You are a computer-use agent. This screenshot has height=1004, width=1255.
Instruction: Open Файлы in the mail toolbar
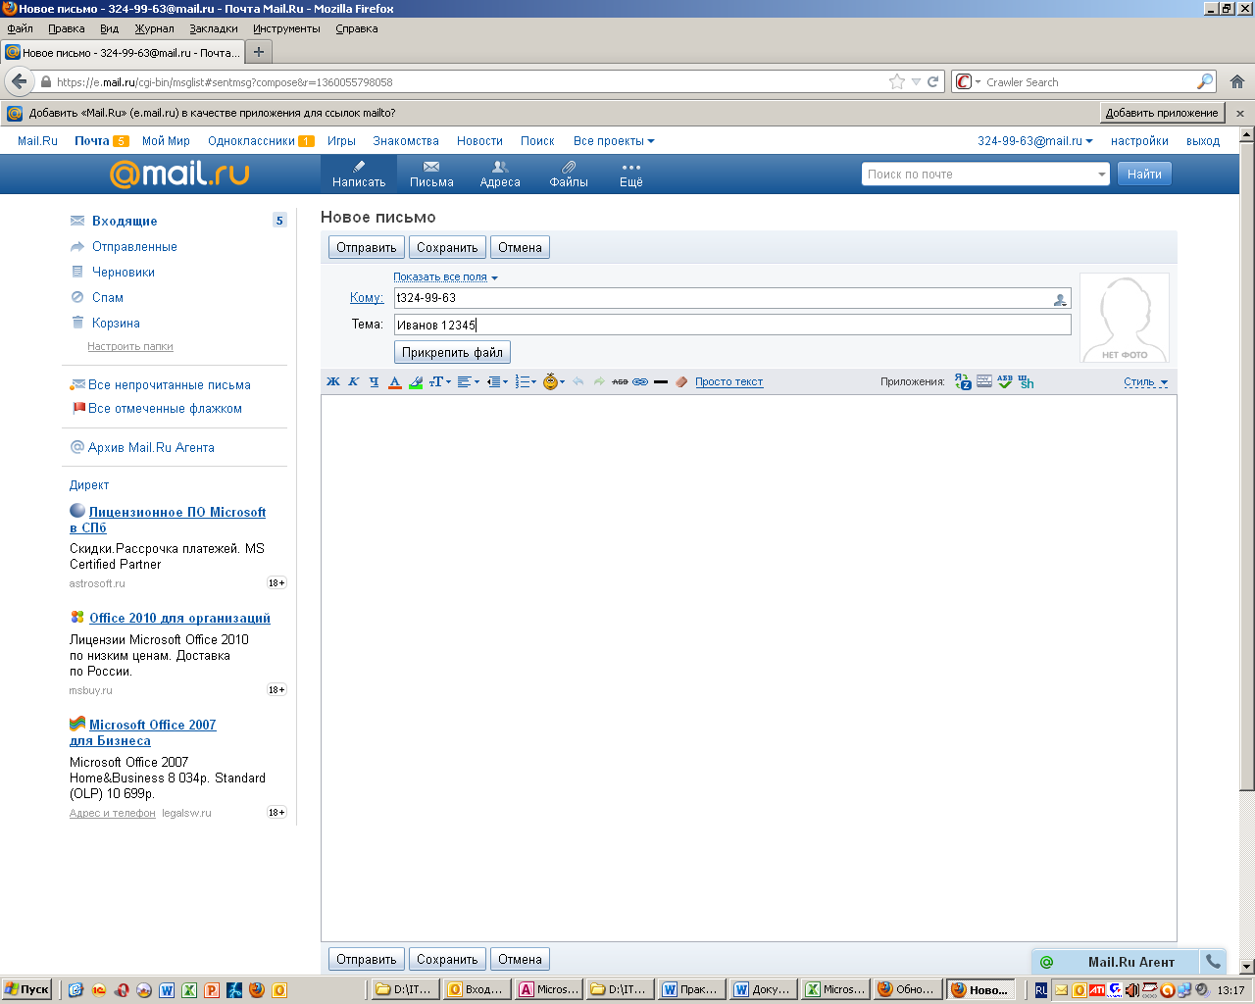(569, 174)
